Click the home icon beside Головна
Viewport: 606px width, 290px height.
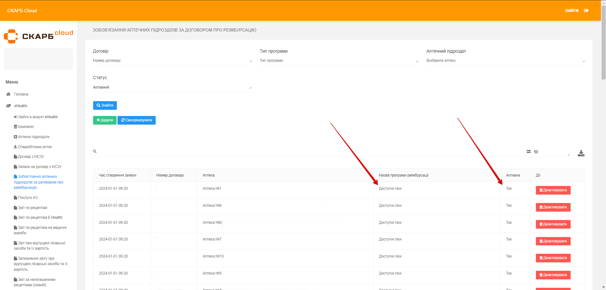coord(9,94)
